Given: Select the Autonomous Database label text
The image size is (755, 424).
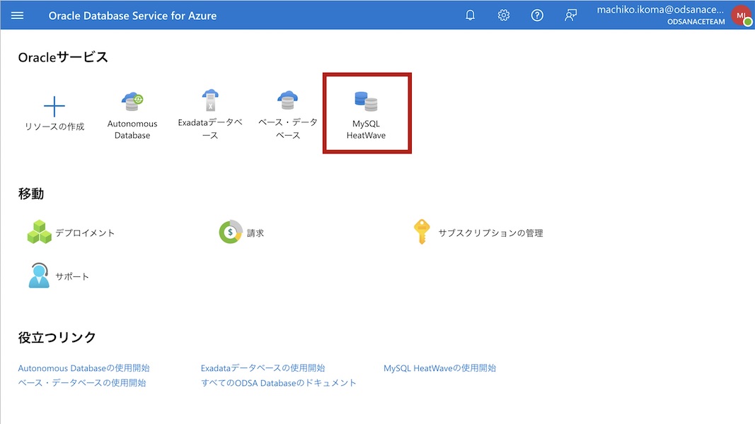Looking at the screenshot, I should pyautogui.click(x=132, y=129).
